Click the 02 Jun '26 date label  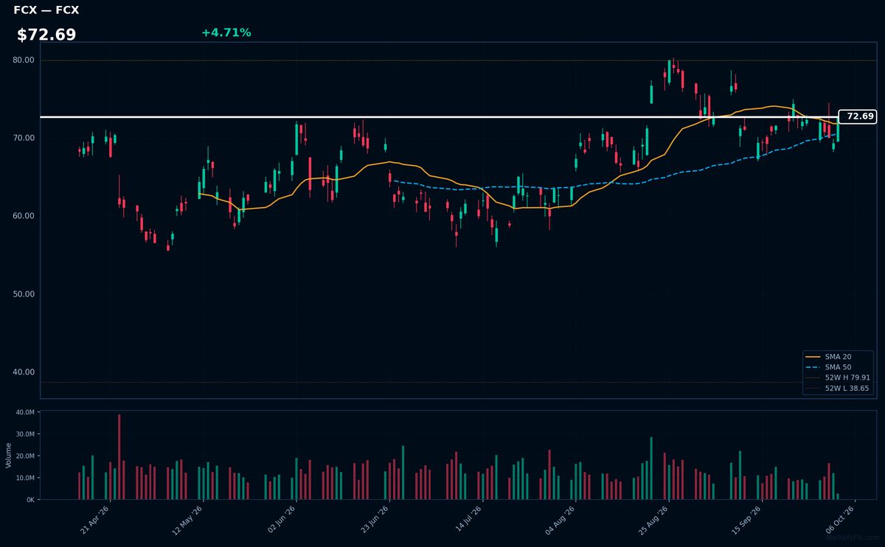click(x=282, y=520)
